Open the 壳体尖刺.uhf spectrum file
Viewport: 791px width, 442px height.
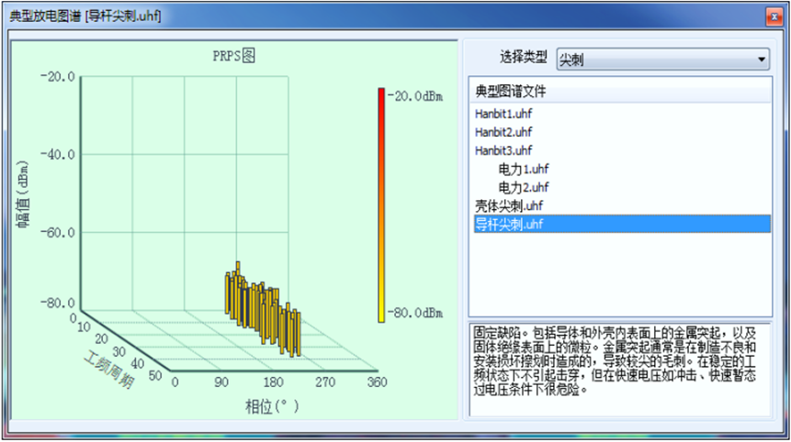(509, 204)
